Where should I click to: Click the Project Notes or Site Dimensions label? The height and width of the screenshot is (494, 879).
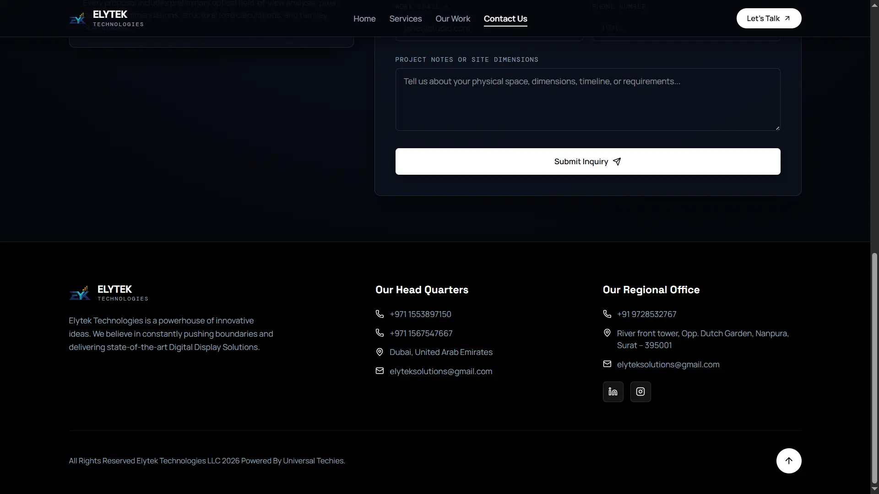tap(467, 59)
